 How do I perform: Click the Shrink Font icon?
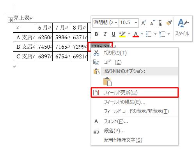point(152,23)
